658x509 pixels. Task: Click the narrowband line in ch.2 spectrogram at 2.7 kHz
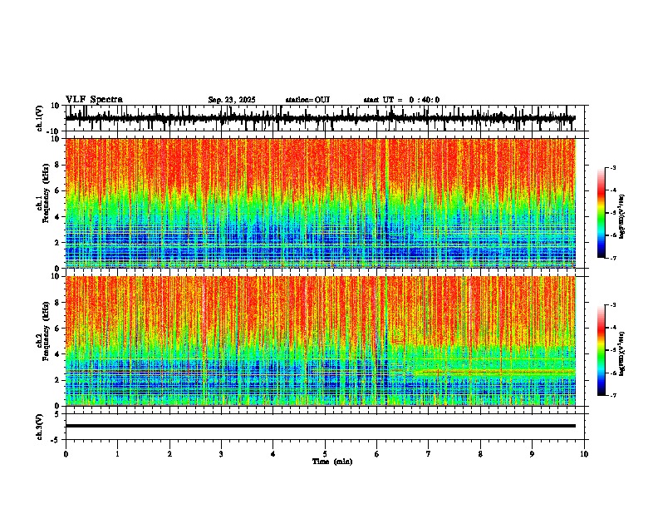pyautogui.click(x=494, y=371)
